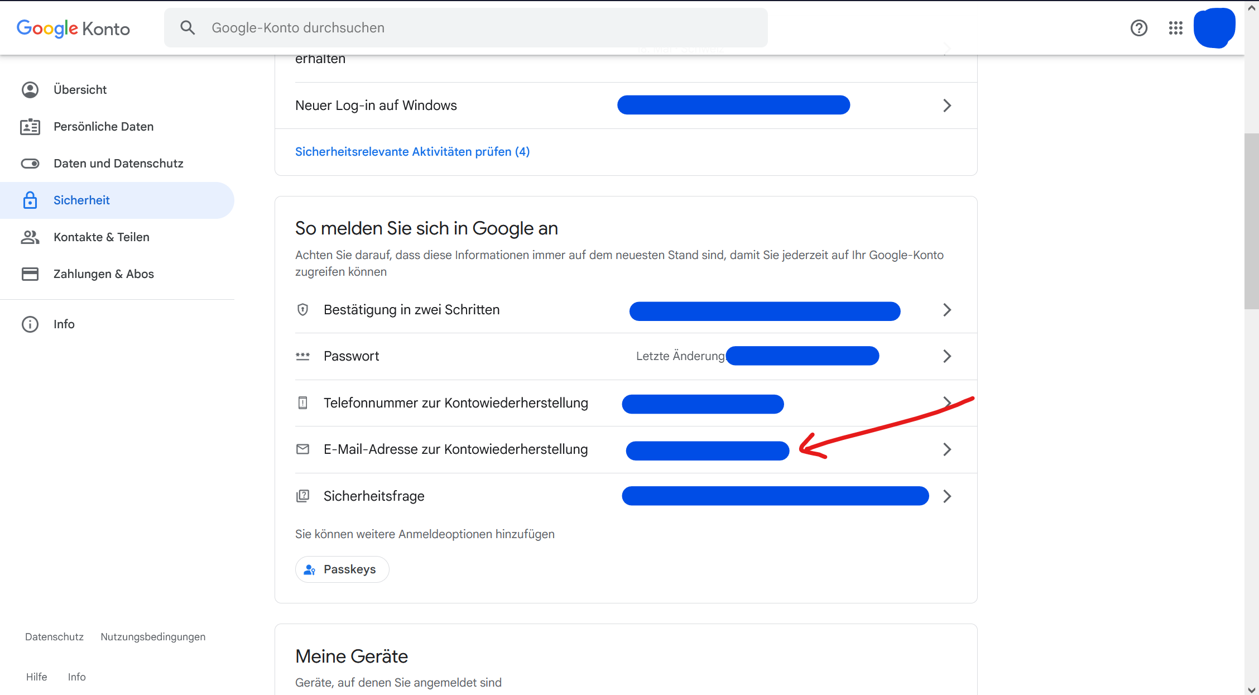Open the Google apps grid icon
This screenshot has width=1259, height=695.
[1175, 28]
